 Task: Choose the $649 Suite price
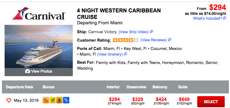(184, 99)
